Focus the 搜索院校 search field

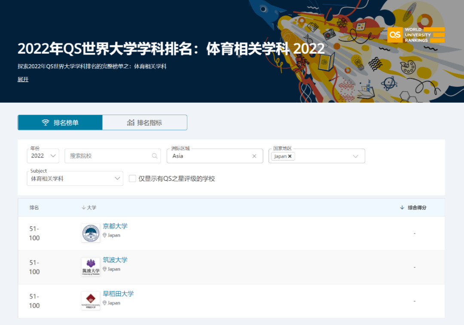click(x=113, y=156)
